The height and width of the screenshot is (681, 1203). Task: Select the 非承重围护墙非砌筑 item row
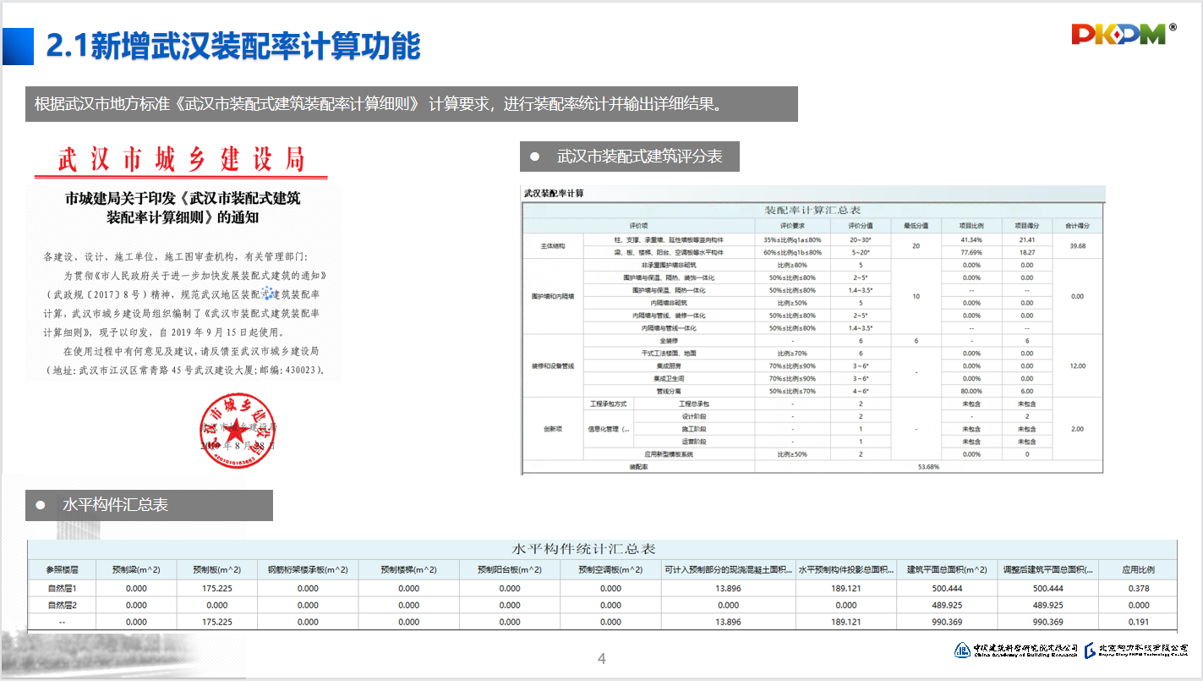coord(669,265)
